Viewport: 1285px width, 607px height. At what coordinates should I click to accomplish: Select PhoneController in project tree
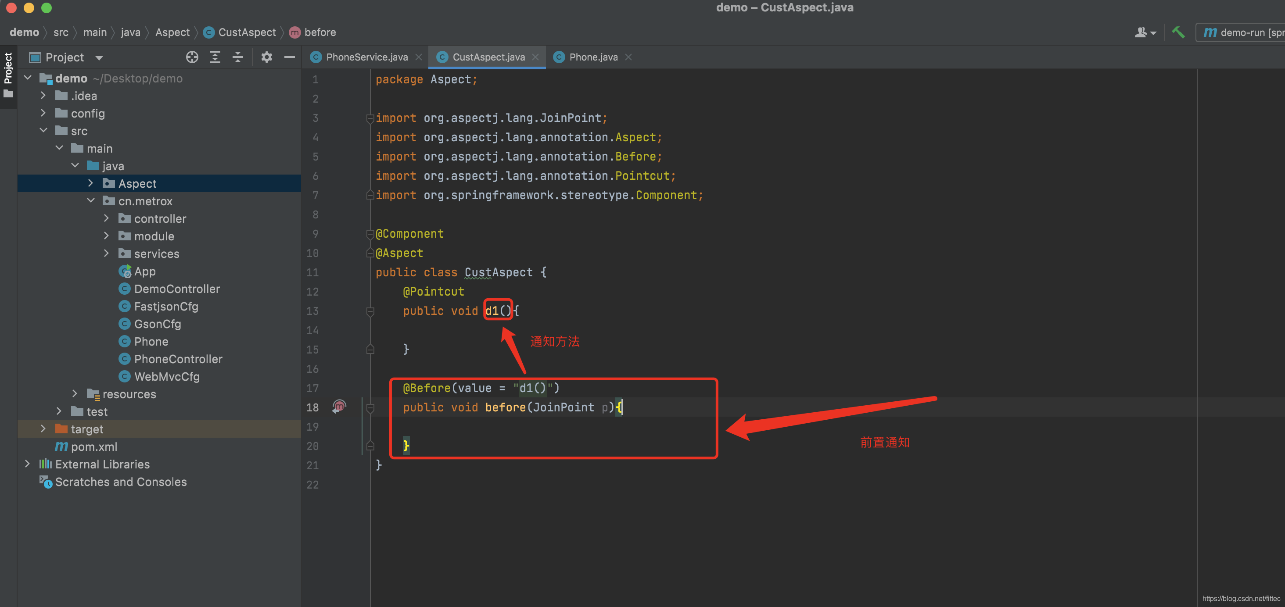(171, 359)
